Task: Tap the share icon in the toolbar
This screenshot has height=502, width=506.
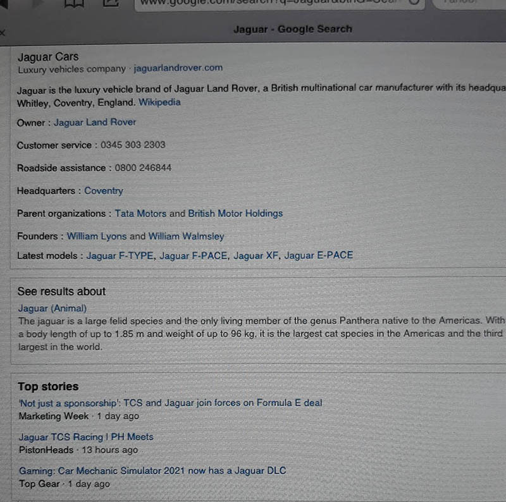Action: pyautogui.click(x=111, y=3)
